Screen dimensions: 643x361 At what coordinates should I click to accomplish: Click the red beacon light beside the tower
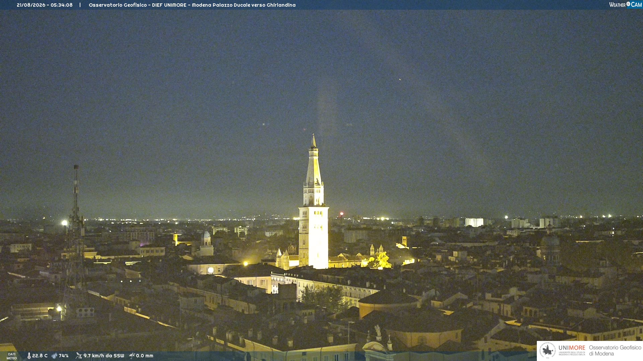pos(342,214)
